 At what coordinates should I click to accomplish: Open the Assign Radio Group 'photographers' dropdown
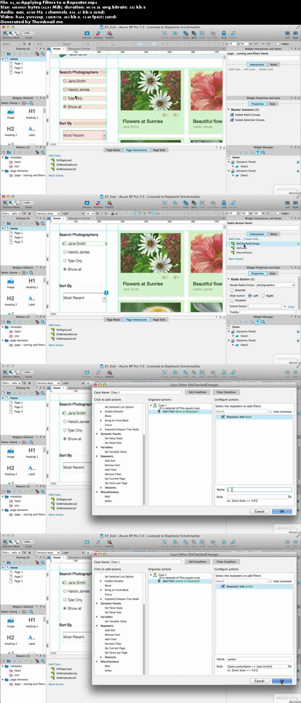(x=275, y=285)
